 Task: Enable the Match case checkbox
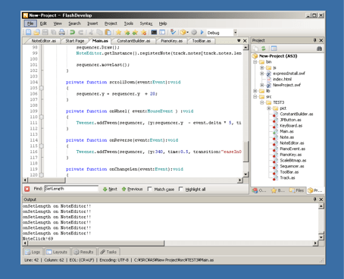point(150,189)
